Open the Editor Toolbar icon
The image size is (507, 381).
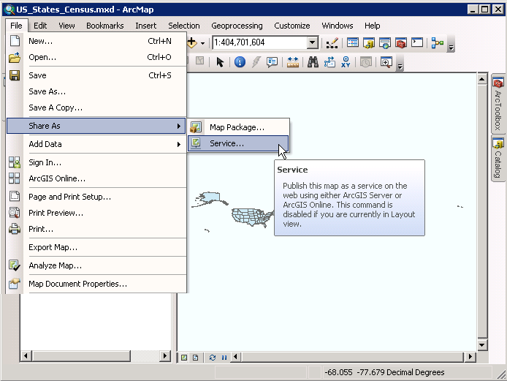pos(332,42)
